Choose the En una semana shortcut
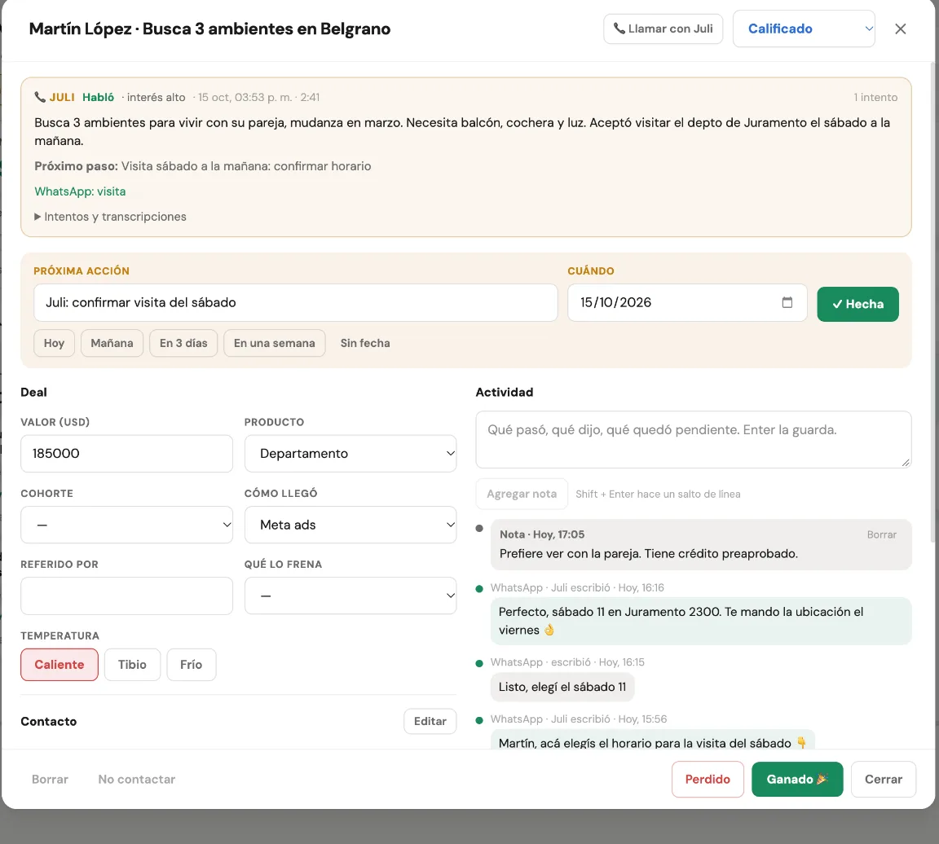 pyautogui.click(x=274, y=343)
